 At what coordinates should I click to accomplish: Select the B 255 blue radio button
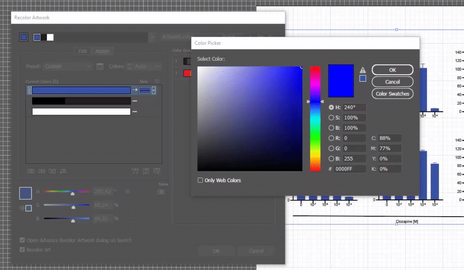(x=331, y=159)
